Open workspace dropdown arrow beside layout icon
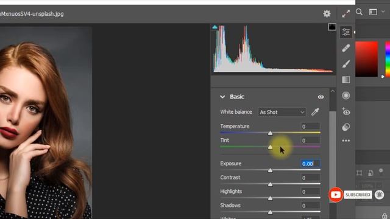 coord(383,12)
